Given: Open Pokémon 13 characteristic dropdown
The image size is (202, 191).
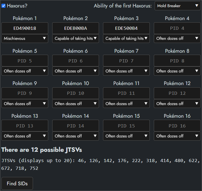Looking at the screenshot, I should (25, 136).
